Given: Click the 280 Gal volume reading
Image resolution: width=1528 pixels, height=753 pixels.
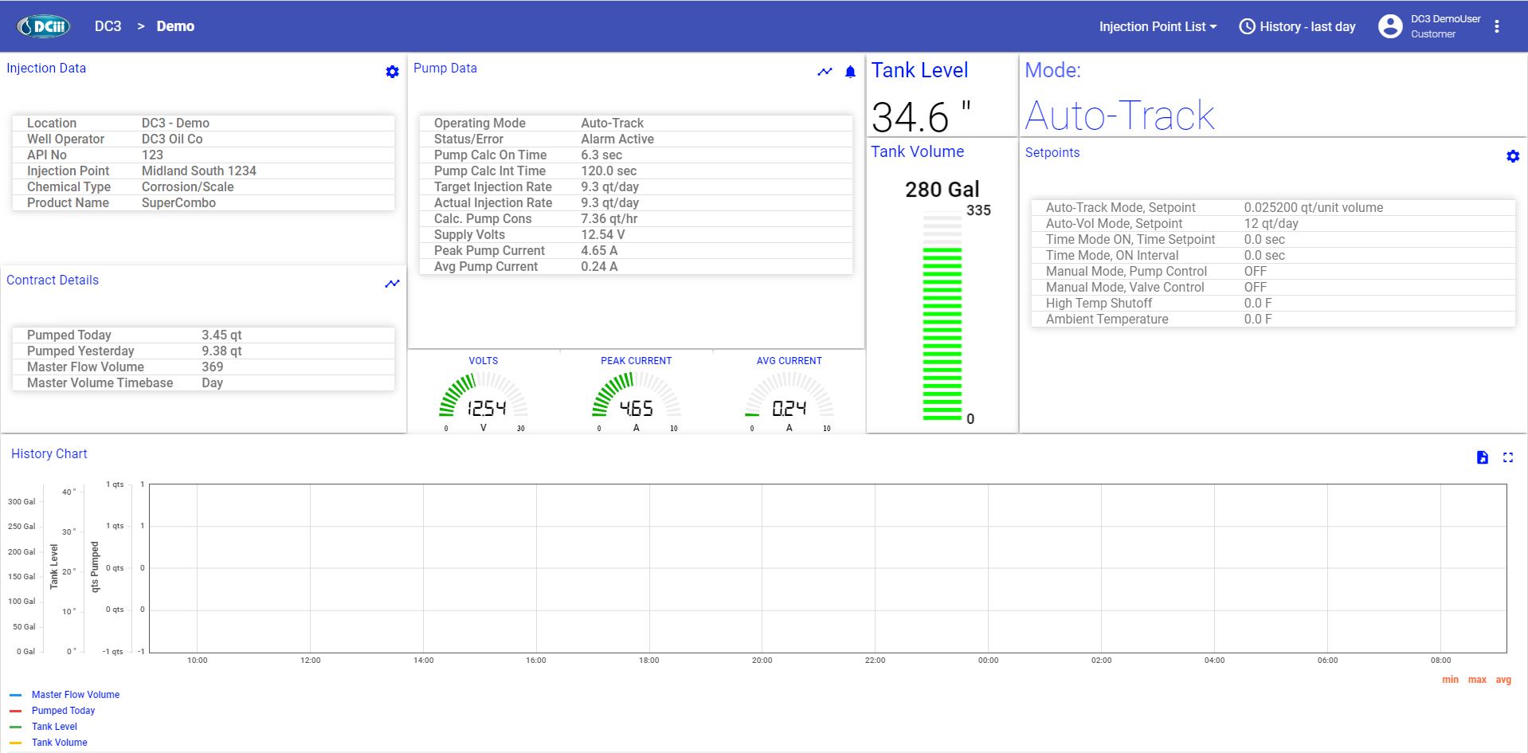Looking at the screenshot, I should click(942, 190).
